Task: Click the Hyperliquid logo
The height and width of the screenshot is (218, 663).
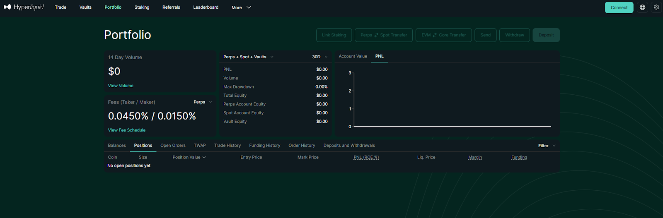Action: 24,7
